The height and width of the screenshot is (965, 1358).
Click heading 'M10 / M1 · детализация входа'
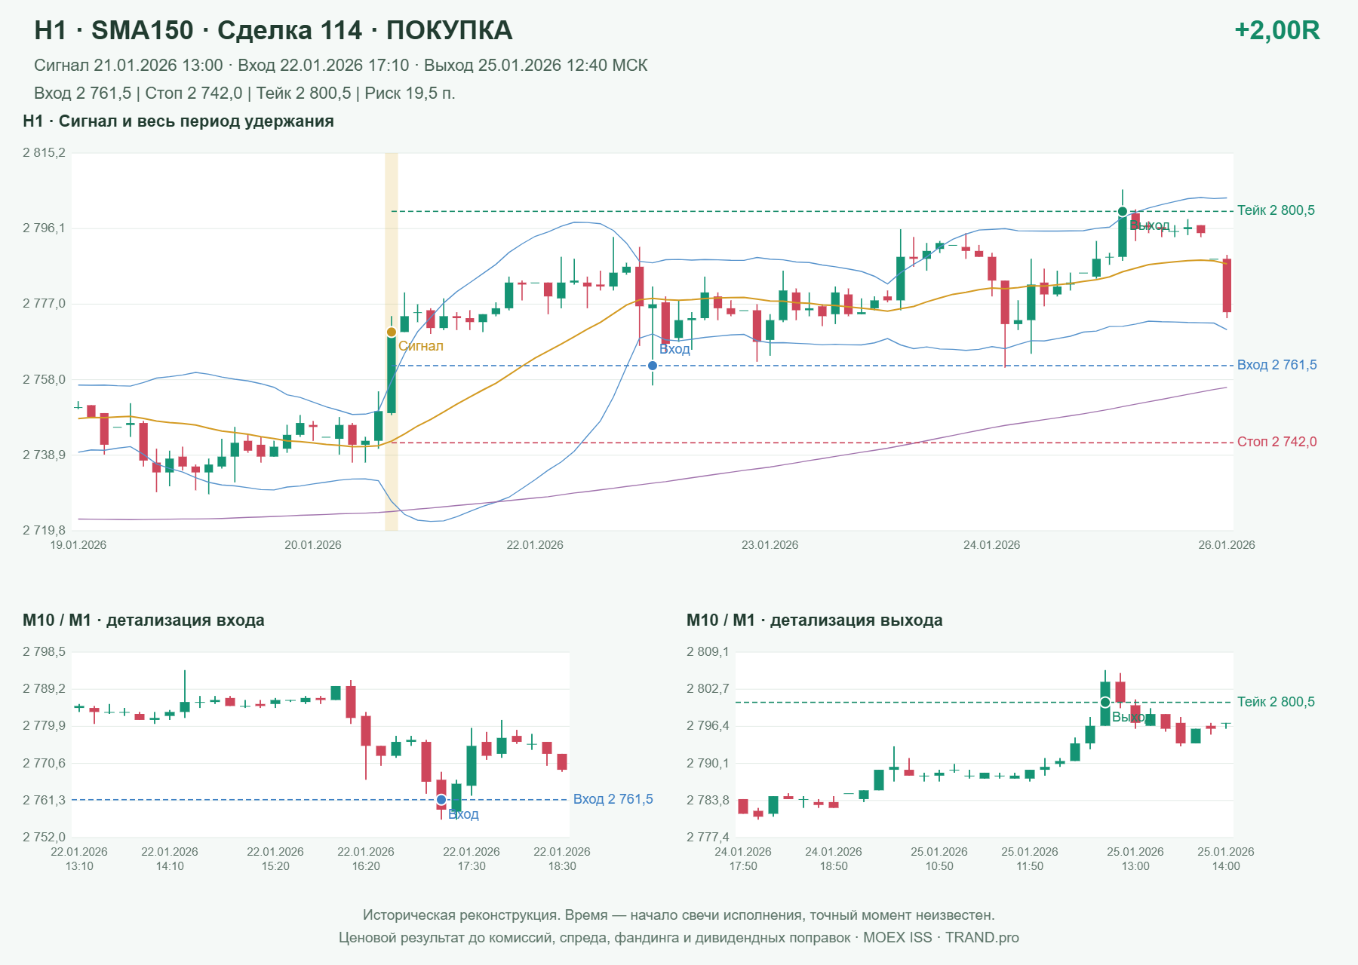click(143, 620)
